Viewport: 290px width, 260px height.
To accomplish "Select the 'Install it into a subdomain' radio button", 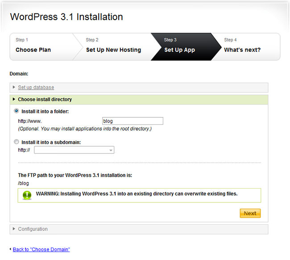I will 17,142.
